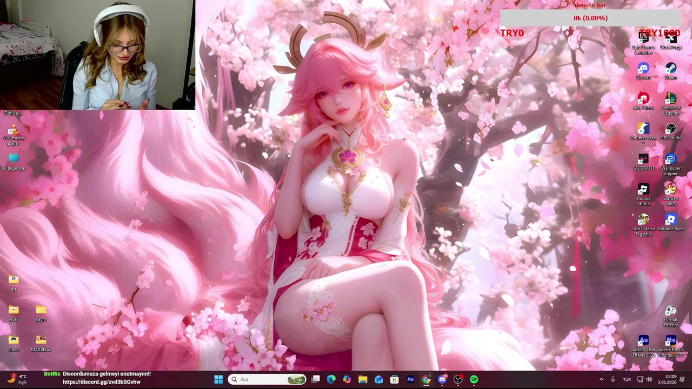
Task: Select the MARJİNAL folder on desktop
Action: (x=41, y=343)
